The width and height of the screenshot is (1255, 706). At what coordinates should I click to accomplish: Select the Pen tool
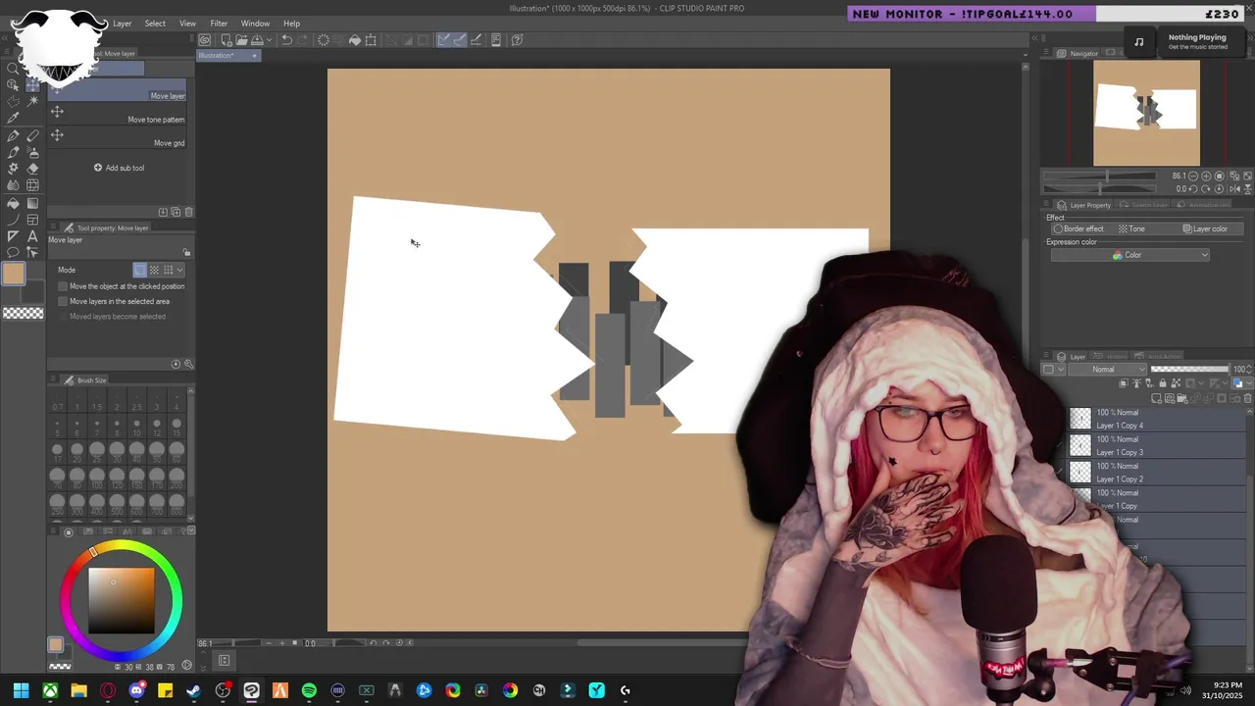point(13,136)
